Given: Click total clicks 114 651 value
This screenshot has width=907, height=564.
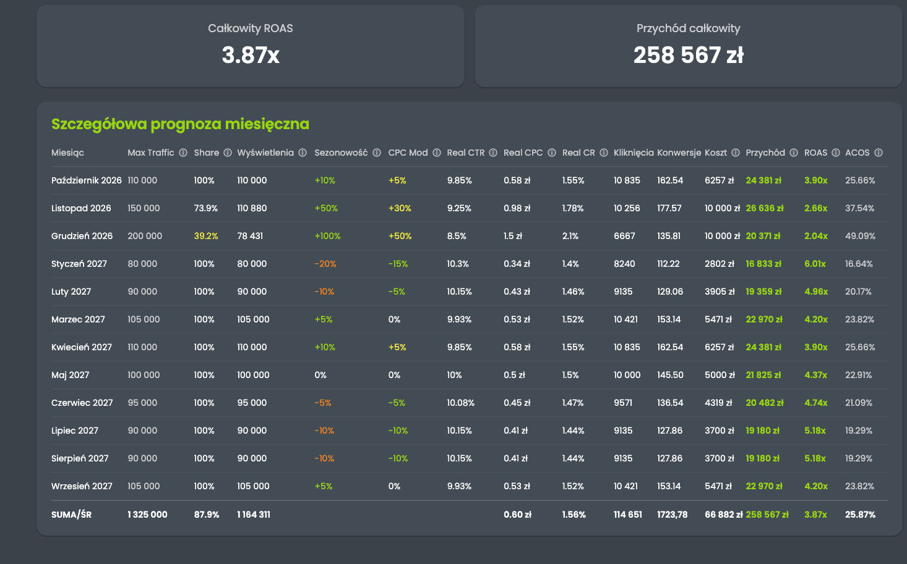Looking at the screenshot, I should (x=627, y=515).
